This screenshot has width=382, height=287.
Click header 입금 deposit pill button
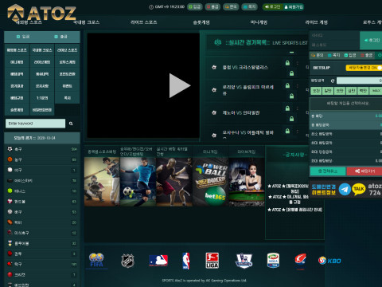point(195,7)
